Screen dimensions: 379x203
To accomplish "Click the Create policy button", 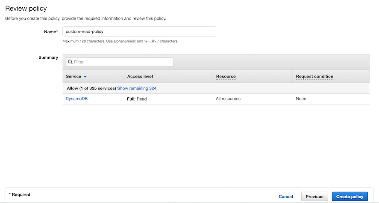I will 350,197.
